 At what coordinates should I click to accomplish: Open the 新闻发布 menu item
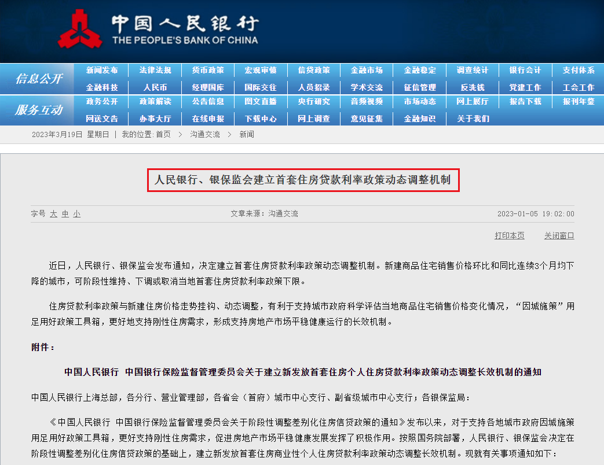101,70
